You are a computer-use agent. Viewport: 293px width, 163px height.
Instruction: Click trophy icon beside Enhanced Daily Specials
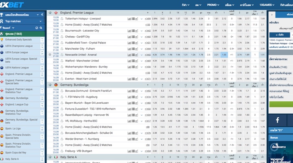[x=2, y=40]
